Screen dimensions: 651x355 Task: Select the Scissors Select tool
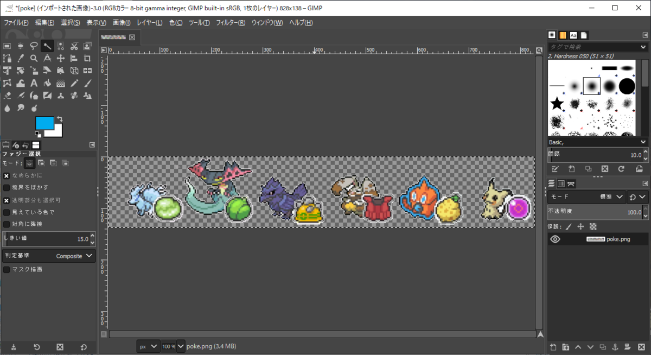[x=74, y=46]
